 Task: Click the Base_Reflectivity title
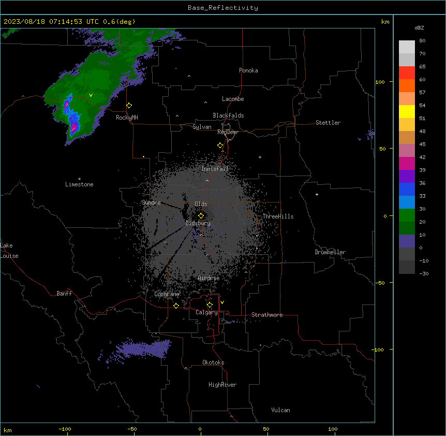pyautogui.click(x=223, y=8)
